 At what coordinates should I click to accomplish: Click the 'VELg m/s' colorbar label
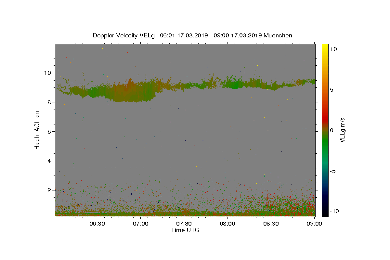(x=342, y=130)
